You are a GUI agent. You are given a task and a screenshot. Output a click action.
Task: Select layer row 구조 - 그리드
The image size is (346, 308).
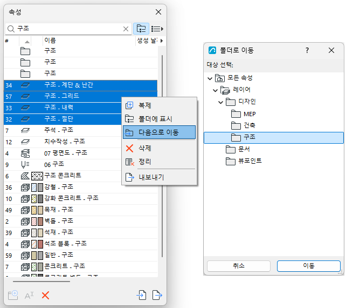pyautogui.click(x=80, y=97)
